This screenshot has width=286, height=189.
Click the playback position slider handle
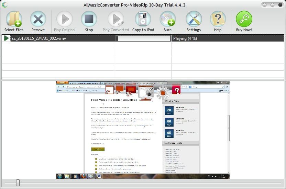(18, 182)
